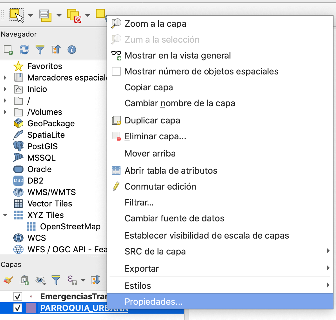Screen dimensions: 336x320
Task: Click the filter legend funnel in Capas
Action: (x=56, y=280)
